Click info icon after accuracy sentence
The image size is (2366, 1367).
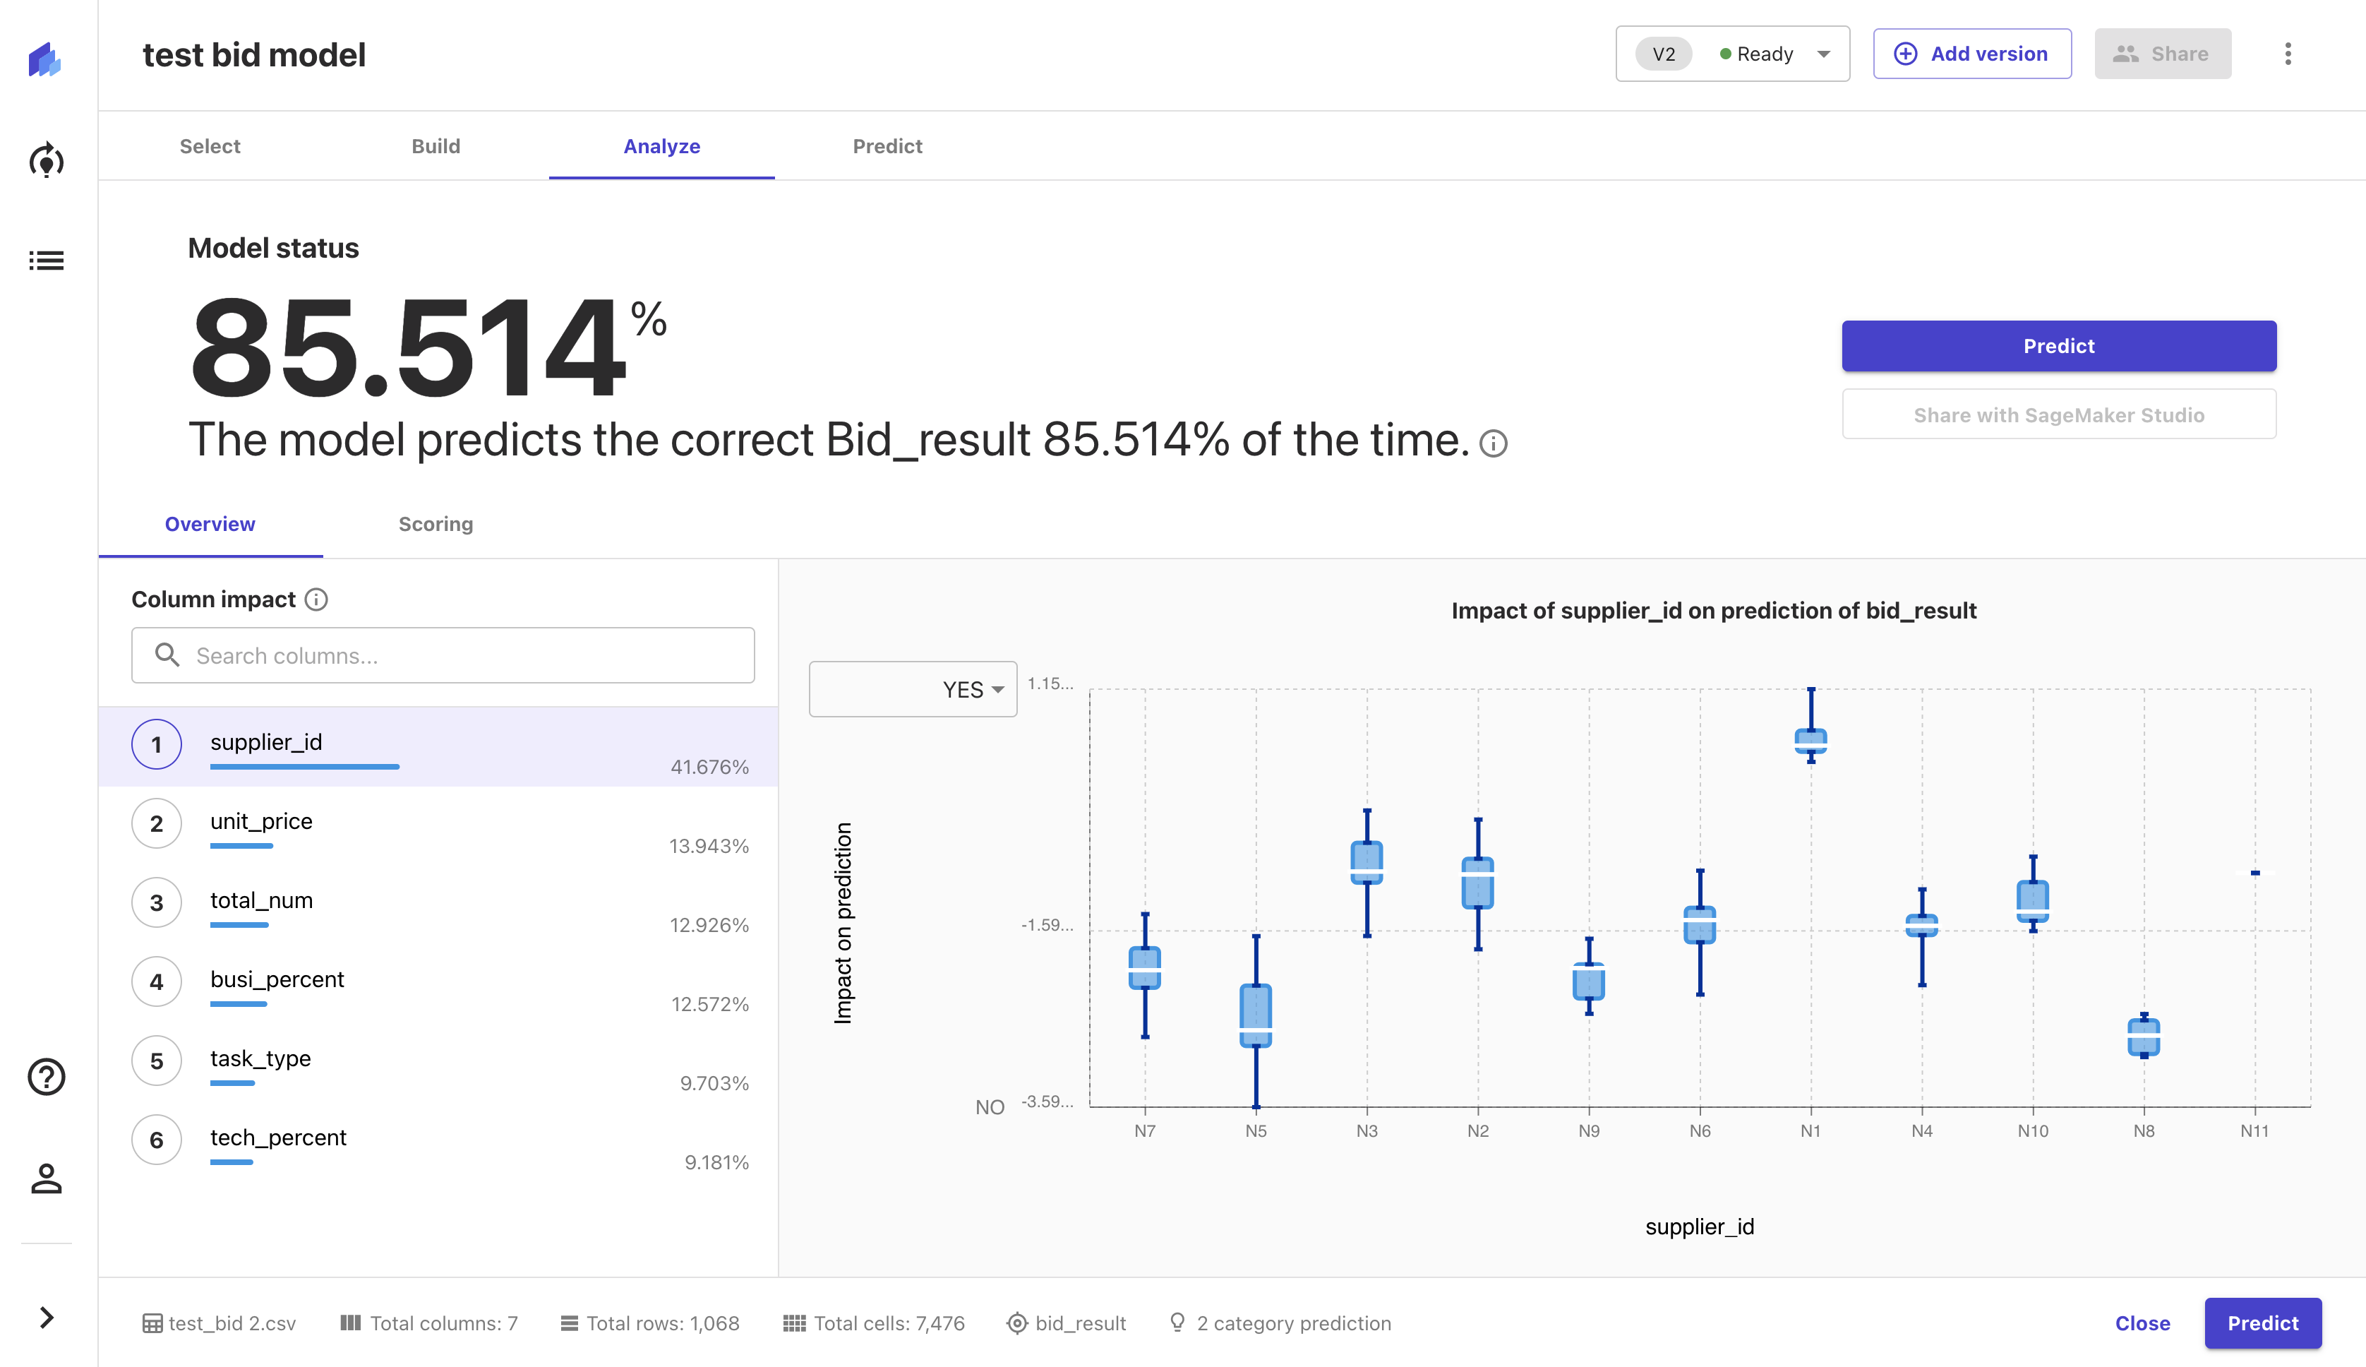(x=1493, y=443)
